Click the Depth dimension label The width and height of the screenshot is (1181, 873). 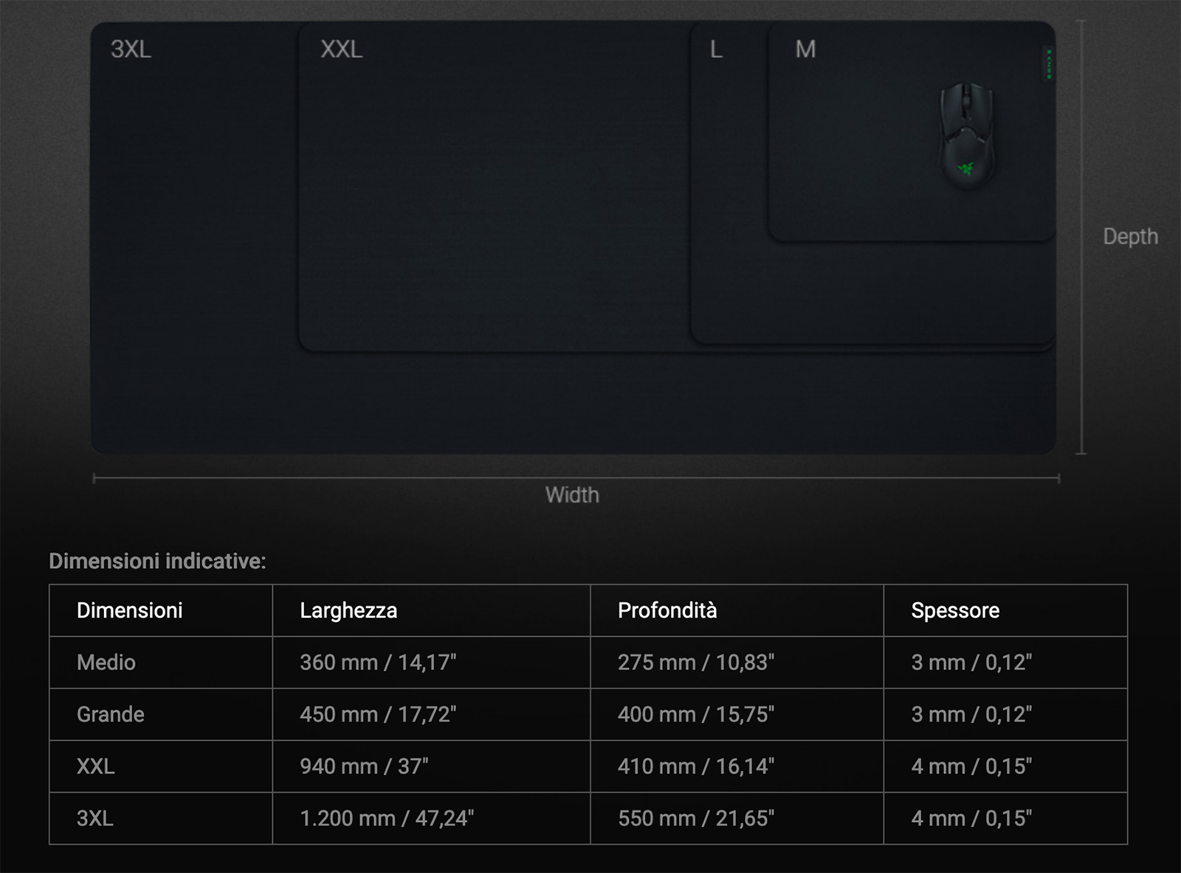[1129, 237]
